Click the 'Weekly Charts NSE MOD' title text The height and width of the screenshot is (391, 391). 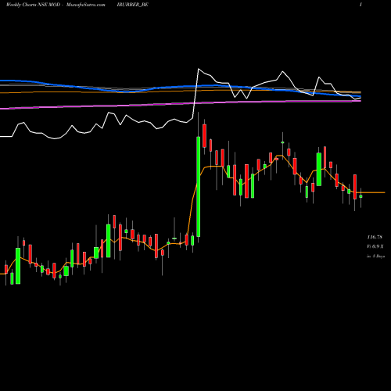33,5
